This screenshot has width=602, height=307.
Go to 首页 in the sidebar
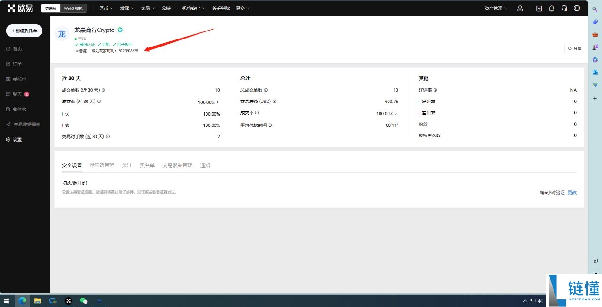click(14, 49)
